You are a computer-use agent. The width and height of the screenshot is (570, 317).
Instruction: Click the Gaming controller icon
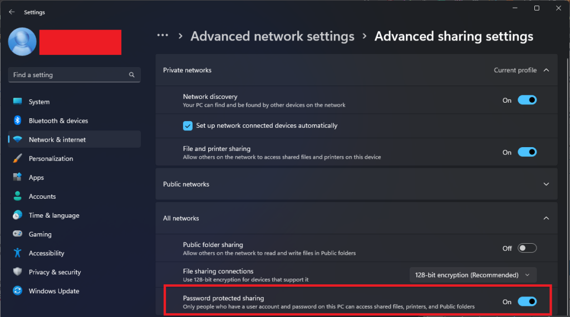[17, 234]
